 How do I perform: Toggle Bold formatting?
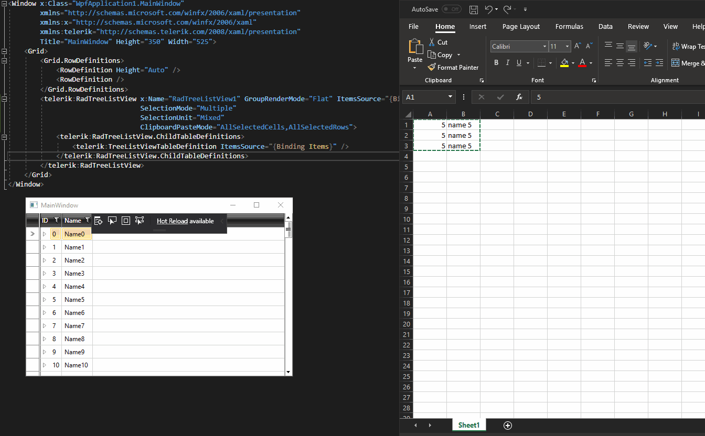[x=496, y=63]
